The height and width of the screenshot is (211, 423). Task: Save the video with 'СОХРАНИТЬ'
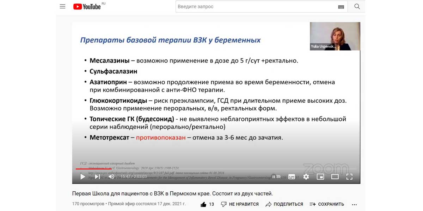(327, 204)
